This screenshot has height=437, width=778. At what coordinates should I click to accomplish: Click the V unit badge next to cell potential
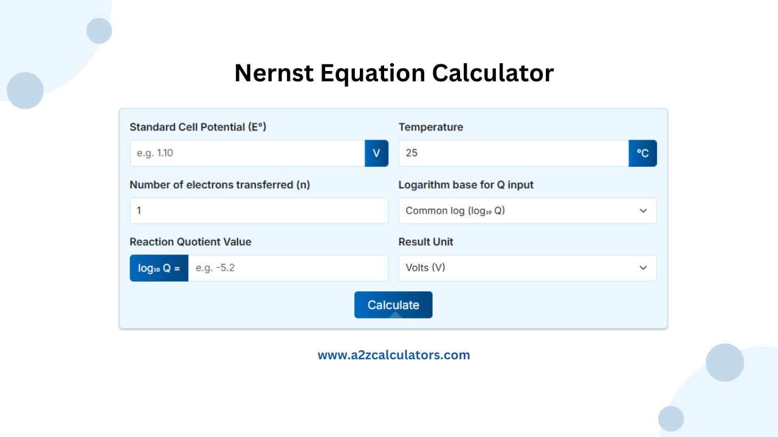(x=376, y=153)
